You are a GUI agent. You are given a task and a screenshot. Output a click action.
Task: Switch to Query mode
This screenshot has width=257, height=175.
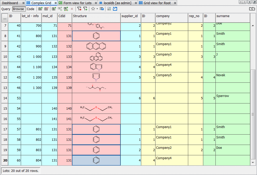pyautogui.click(x=6, y=9)
